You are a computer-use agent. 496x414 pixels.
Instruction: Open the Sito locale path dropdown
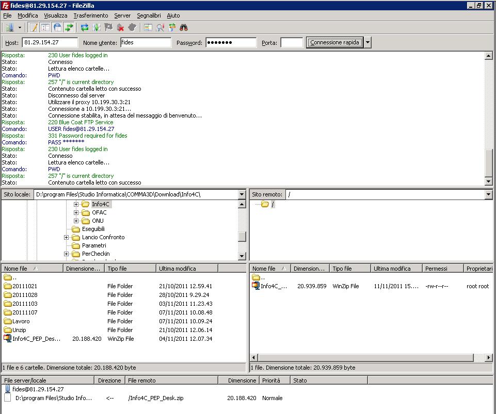[242, 194]
